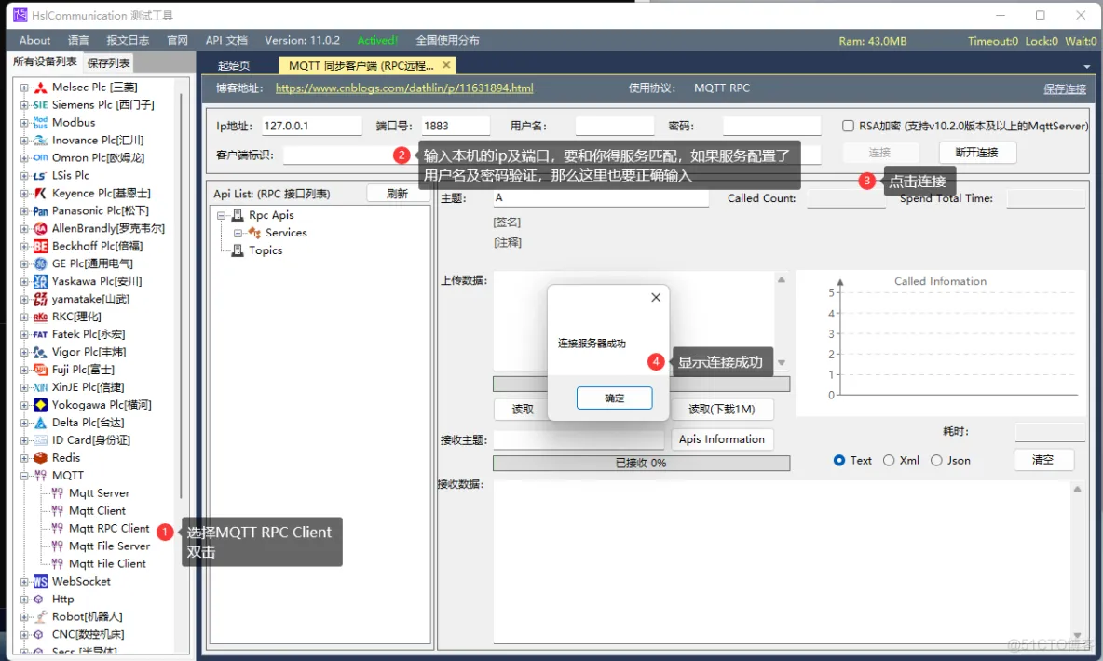The image size is (1103, 661).
Task: Click the Yokogawa Plc icon
Action: [41, 404]
